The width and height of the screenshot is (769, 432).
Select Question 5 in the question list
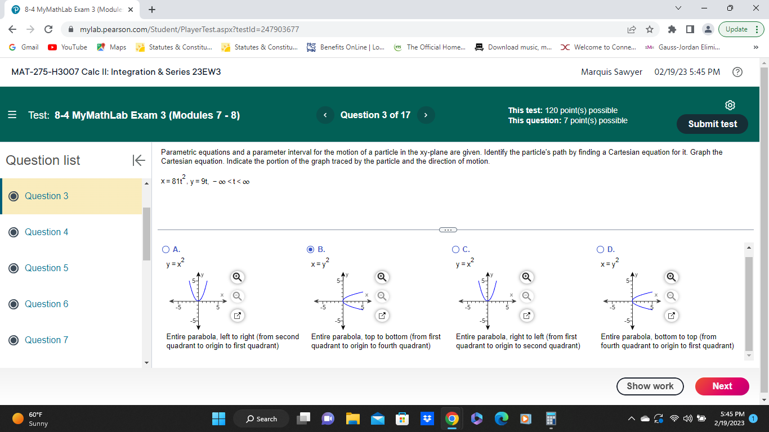pos(46,268)
